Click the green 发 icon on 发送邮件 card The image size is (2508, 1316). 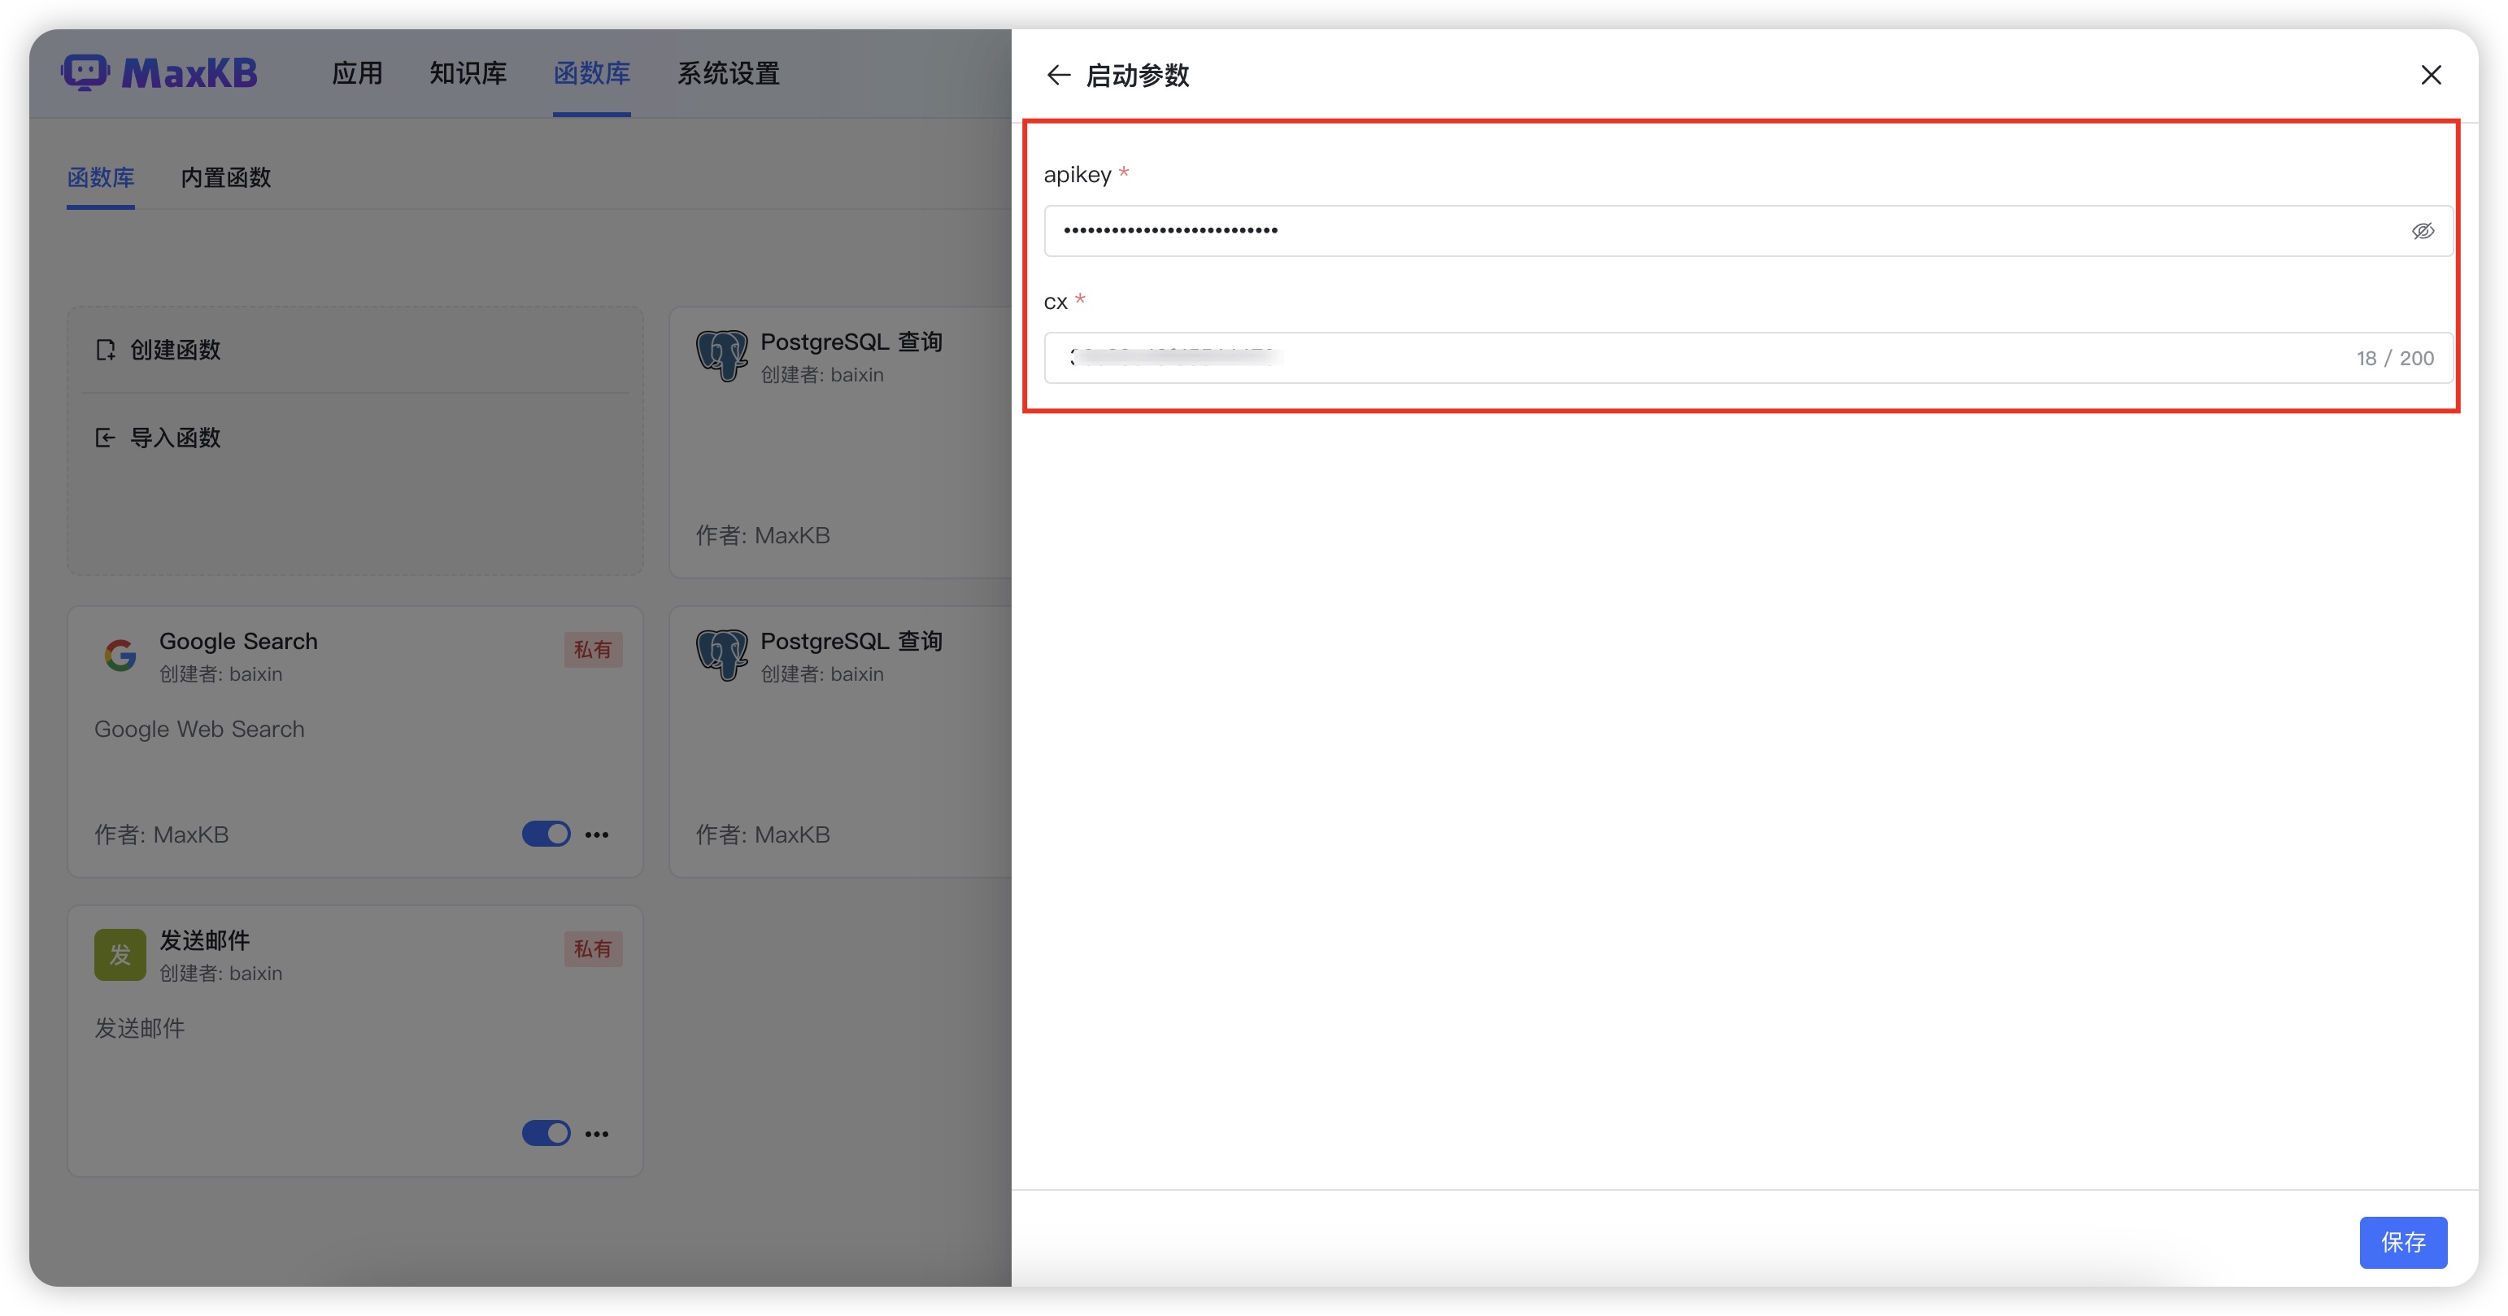click(x=120, y=955)
